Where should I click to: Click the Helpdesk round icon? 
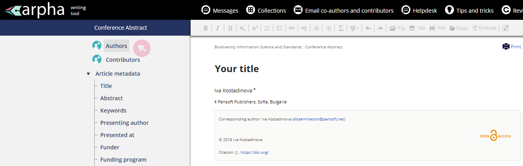coord(406,10)
